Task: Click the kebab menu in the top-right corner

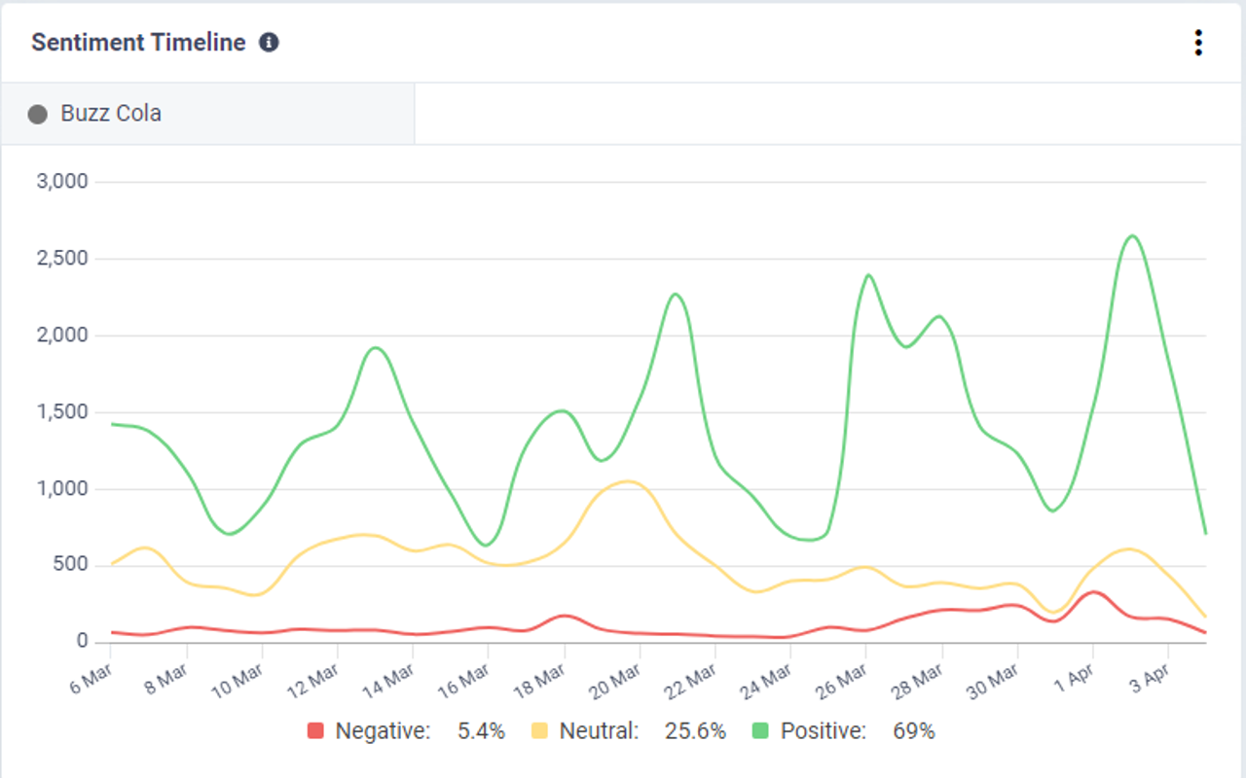Action: pyautogui.click(x=1198, y=43)
